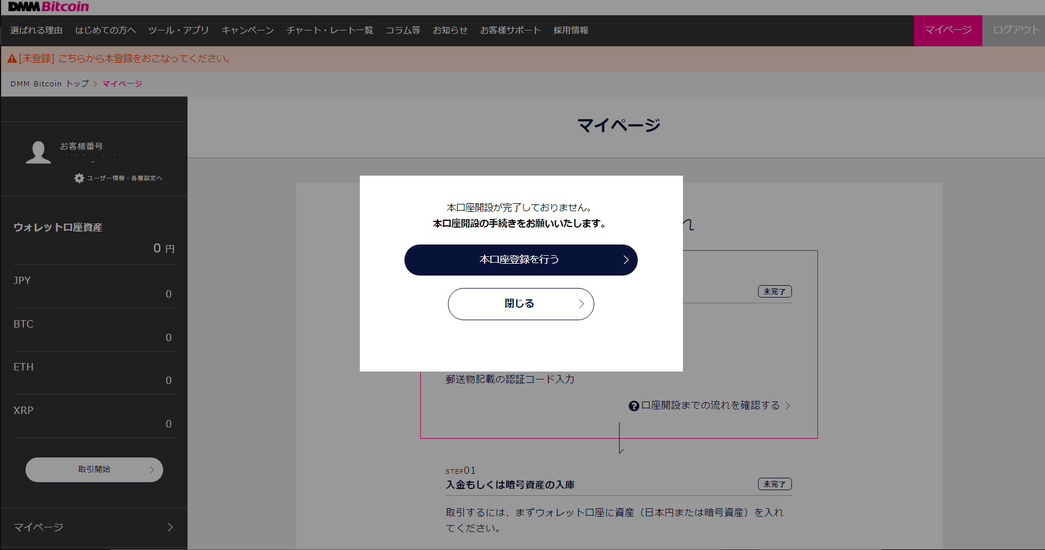Close the modal with the 閉じる button
Screen dimensions: 1045x550
[520, 304]
